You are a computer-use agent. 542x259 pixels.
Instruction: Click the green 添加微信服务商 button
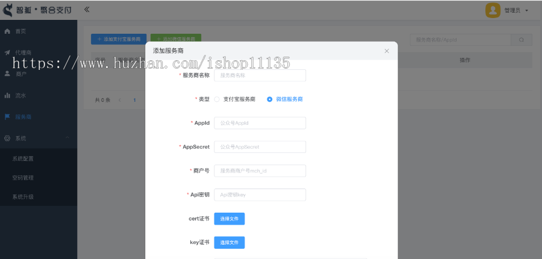coord(176,39)
